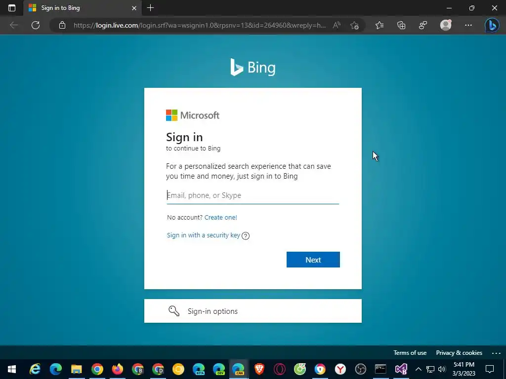
Task: Open network status in system tray
Action: click(x=430, y=369)
